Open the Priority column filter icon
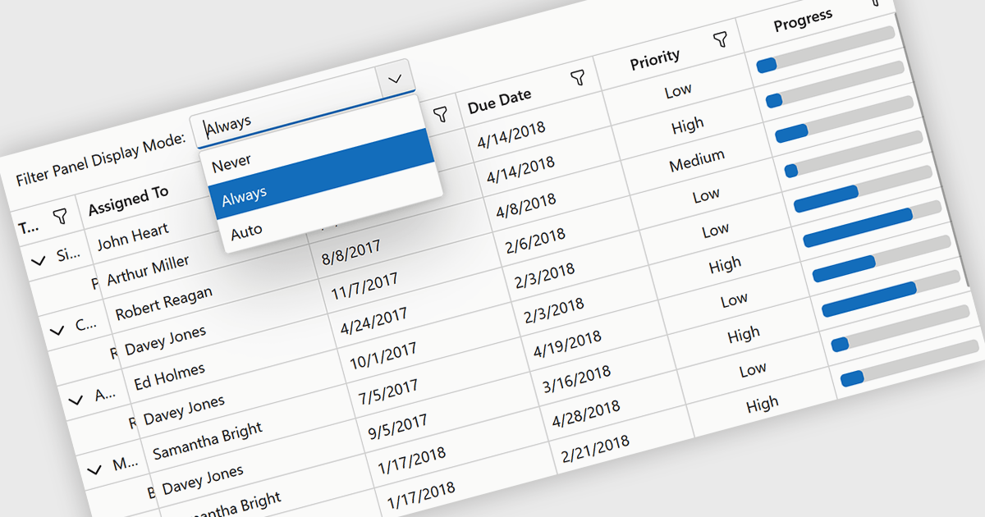Screen dimensions: 985x517 click(720, 39)
